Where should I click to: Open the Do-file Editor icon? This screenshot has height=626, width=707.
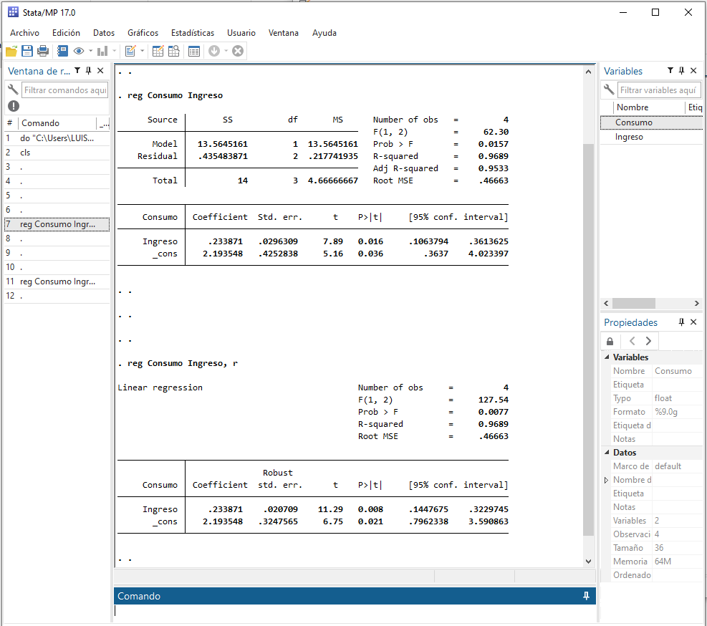pos(130,51)
